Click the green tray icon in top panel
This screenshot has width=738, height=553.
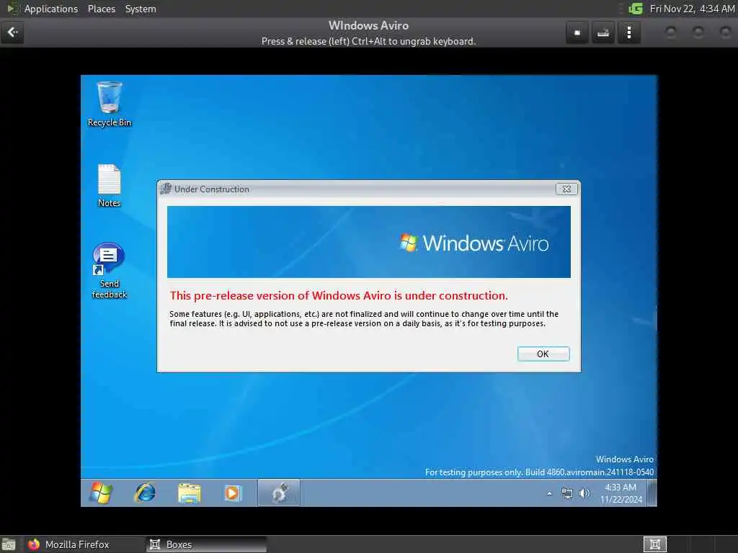point(636,9)
